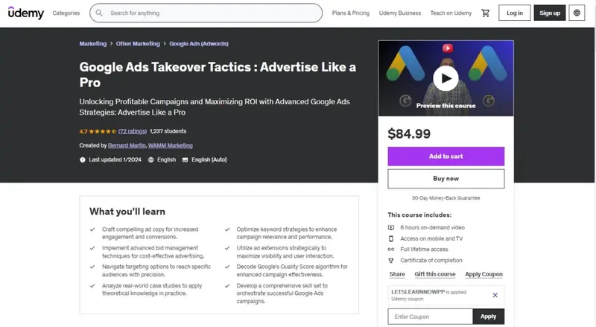Open the language globe button
Viewport: 596px width, 327px height.
pyautogui.click(x=577, y=13)
